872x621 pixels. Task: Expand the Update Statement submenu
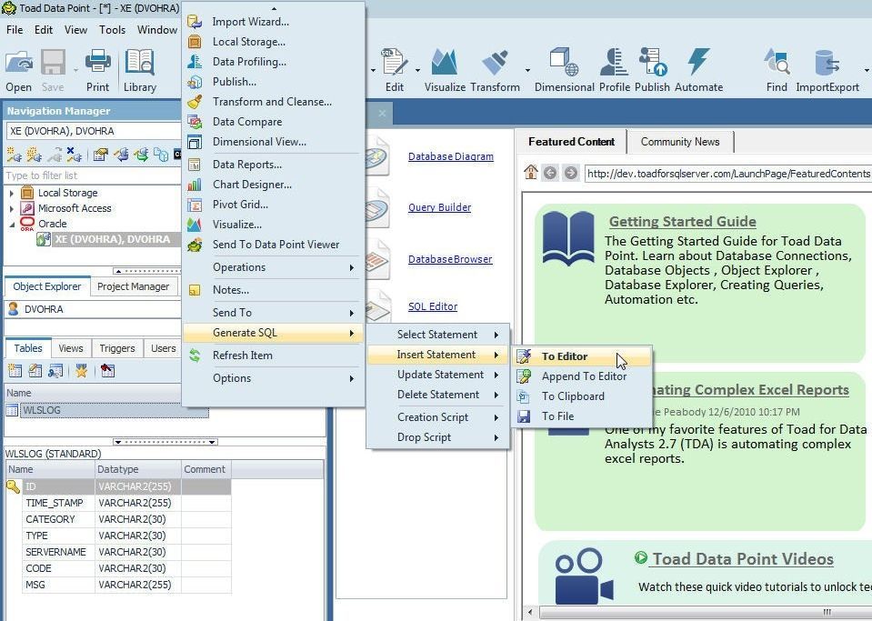point(437,375)
